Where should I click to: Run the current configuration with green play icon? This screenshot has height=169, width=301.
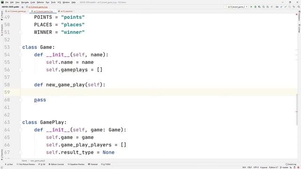point(251,7)
